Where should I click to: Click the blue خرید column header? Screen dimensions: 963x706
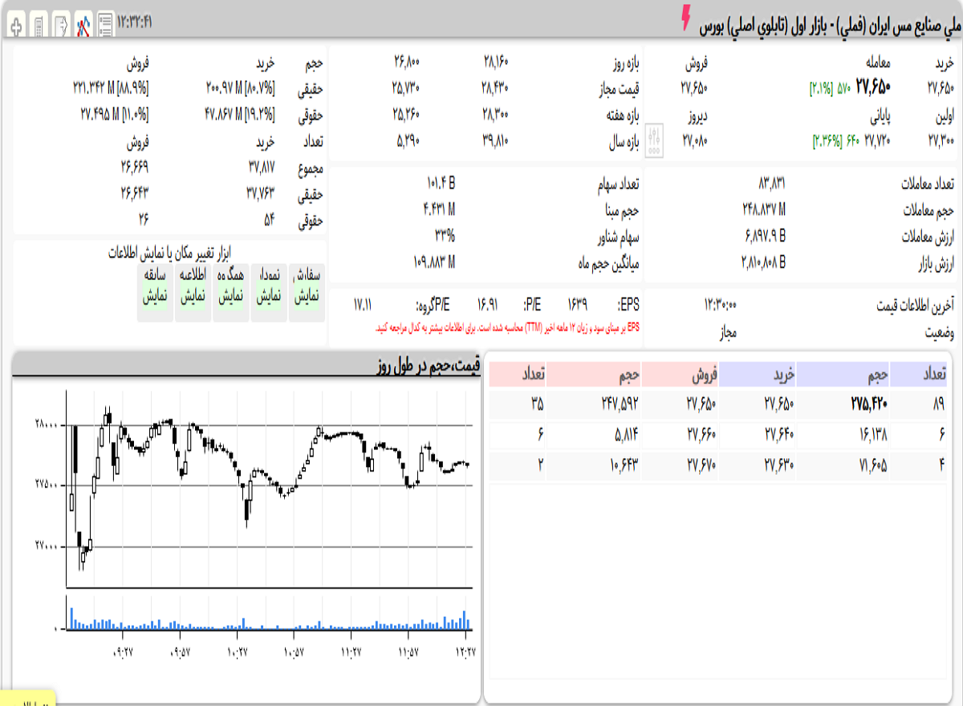758,374
